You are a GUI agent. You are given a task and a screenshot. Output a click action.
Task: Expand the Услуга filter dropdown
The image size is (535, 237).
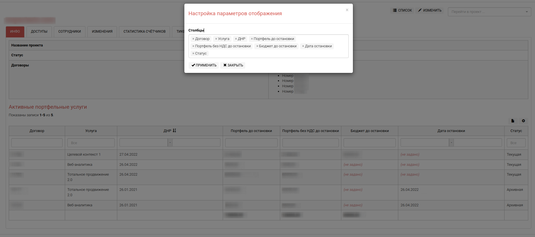pos(91,143)
